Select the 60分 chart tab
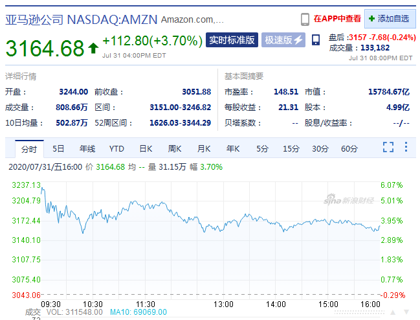Screen dimensions: 420x320 pyautogui.click(x=349, y=149)
